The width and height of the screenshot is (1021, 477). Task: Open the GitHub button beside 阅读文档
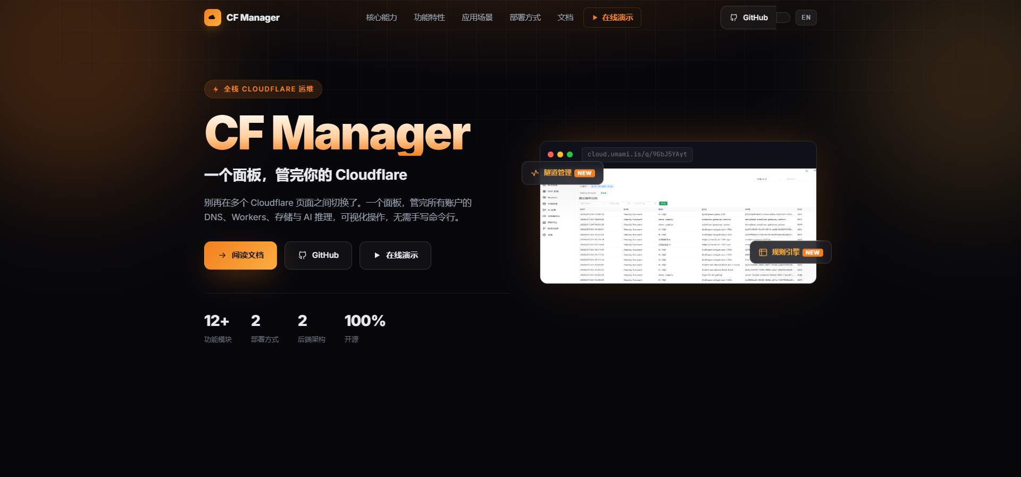[318, 255]
